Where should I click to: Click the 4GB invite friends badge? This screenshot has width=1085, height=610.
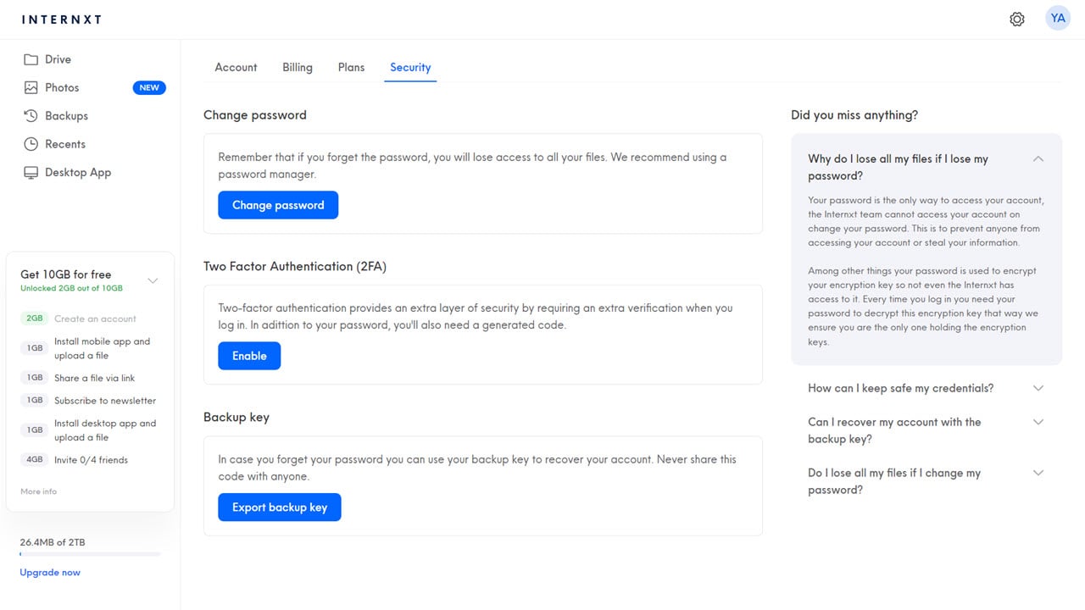coord(33,459)
